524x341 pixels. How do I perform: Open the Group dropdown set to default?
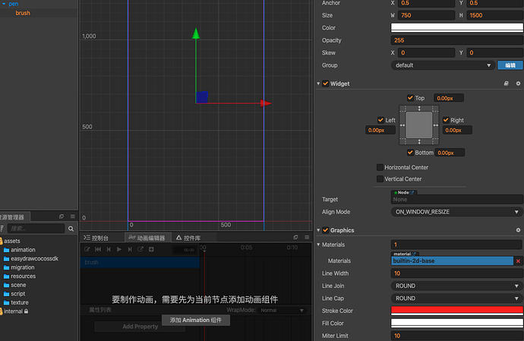pyautogui.click(x=441, y=65)
